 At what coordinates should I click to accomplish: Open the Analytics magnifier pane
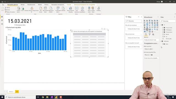coord(153,34)
